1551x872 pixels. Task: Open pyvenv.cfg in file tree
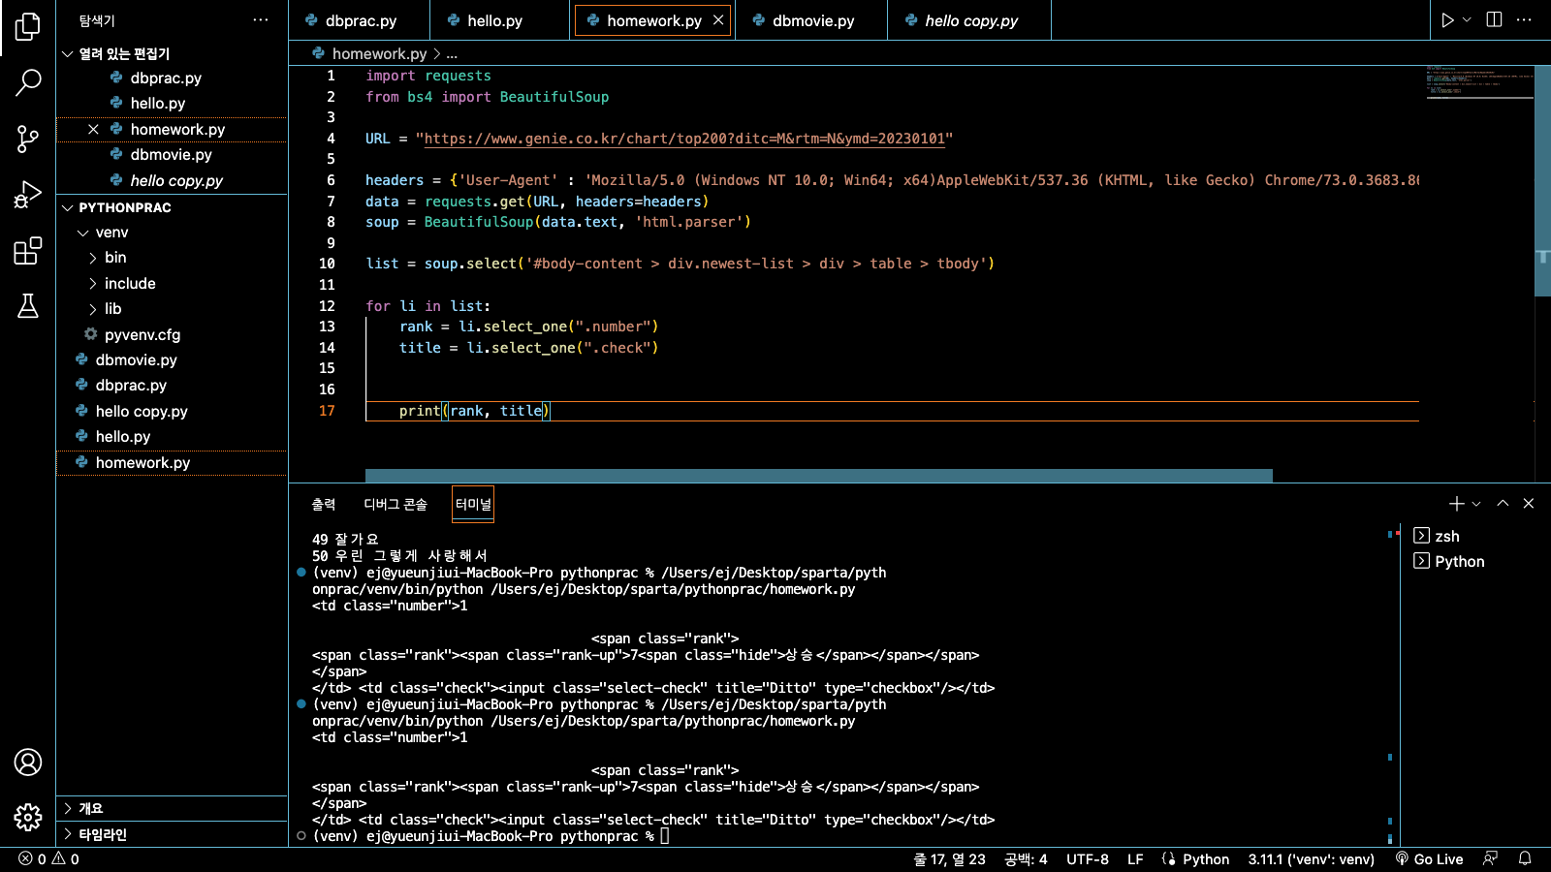(172, 334)
